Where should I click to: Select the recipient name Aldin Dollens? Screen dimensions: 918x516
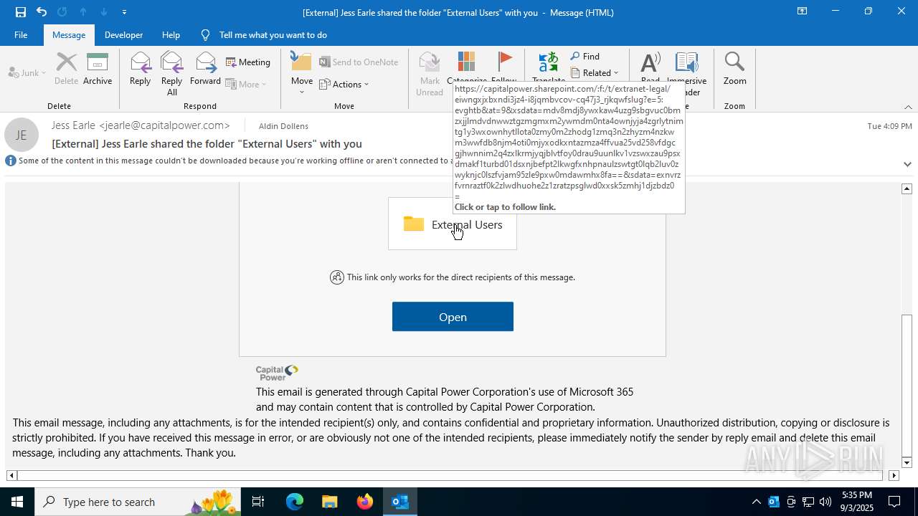(x=283, y=125)
